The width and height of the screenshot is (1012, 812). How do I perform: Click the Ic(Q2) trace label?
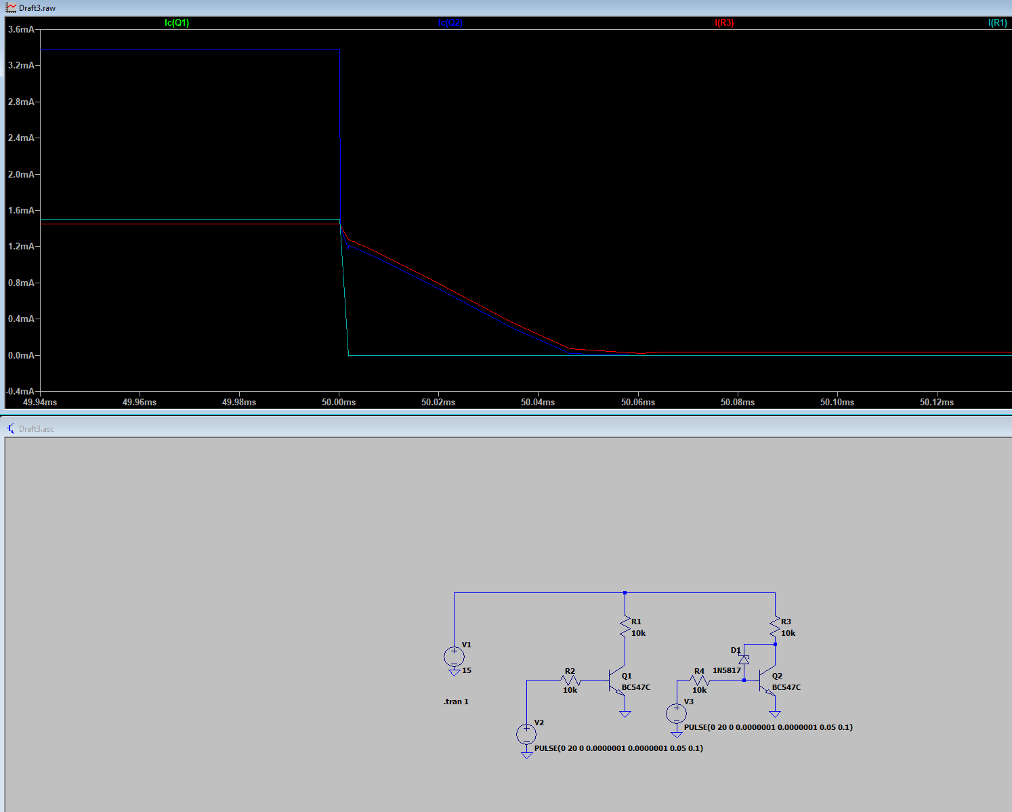pyautogui.click(x=450, y=23)
